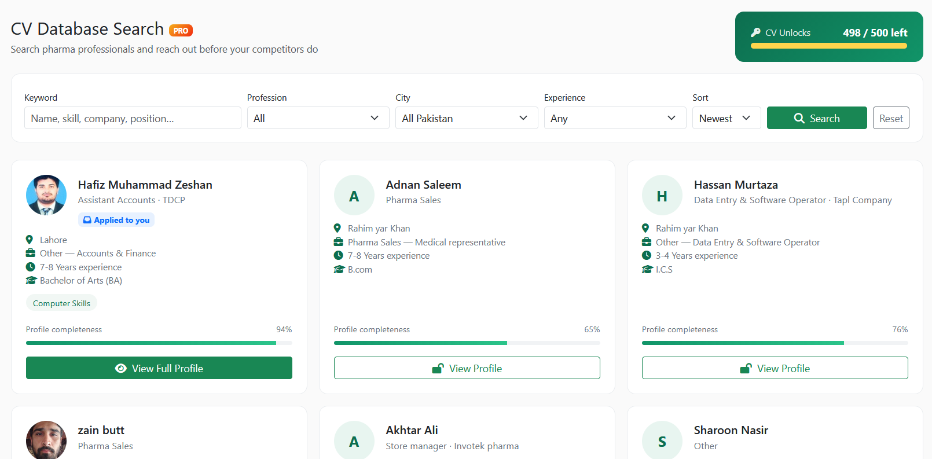Click the Applied to you badge

pos(116,220)
